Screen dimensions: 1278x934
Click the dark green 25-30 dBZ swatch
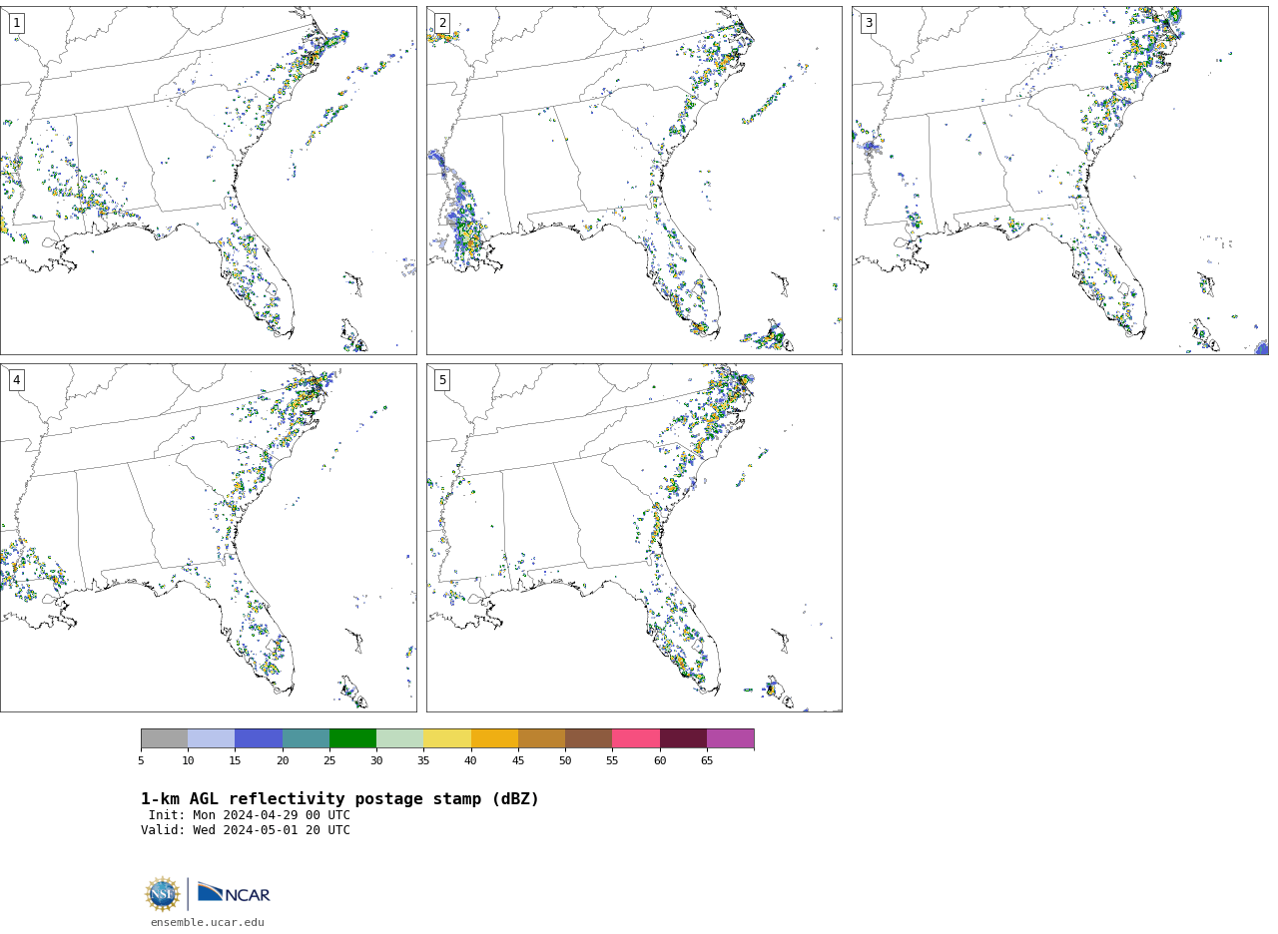coord(352,738)
